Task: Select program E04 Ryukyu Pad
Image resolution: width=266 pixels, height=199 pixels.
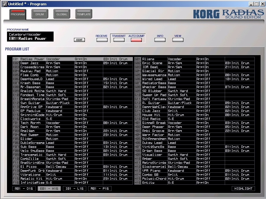Action: tap(73, 71)
